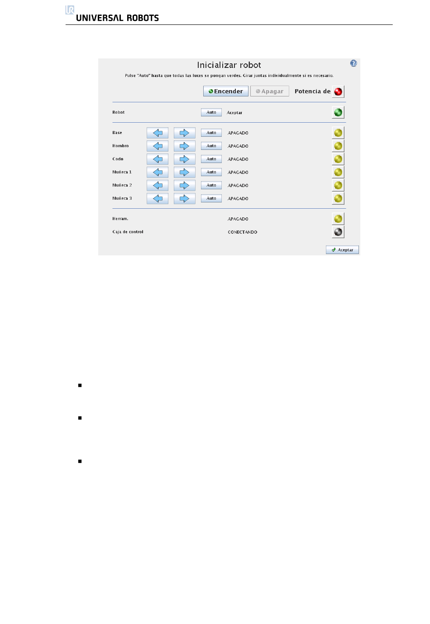Click Auto button for Muñeca 2
The image size is (430, 624).
211,185
